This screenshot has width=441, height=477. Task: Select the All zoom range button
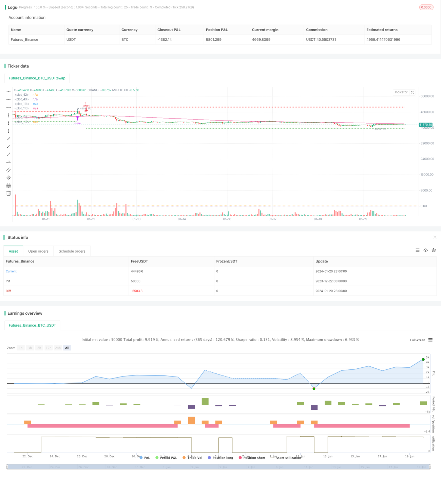(67, 348)
